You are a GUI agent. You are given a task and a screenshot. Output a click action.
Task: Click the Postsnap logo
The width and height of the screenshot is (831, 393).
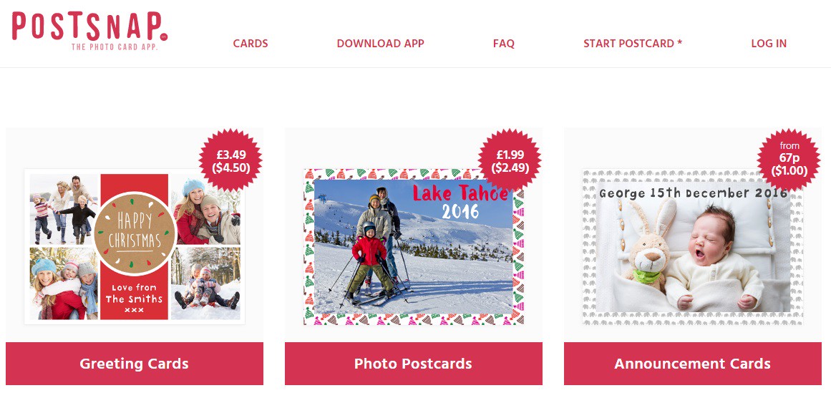(x=90, y=31)
